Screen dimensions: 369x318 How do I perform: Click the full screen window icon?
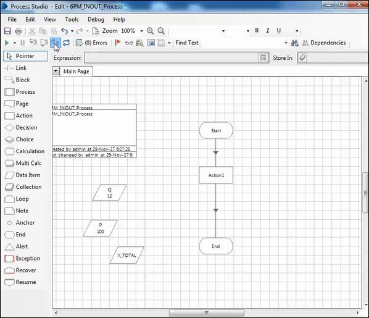pyautogui.click(x=151, y=43)
